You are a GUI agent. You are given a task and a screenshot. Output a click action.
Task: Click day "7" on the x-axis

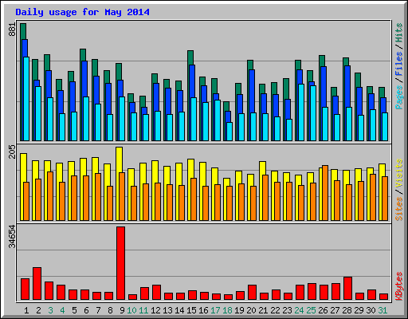(98, 310)
